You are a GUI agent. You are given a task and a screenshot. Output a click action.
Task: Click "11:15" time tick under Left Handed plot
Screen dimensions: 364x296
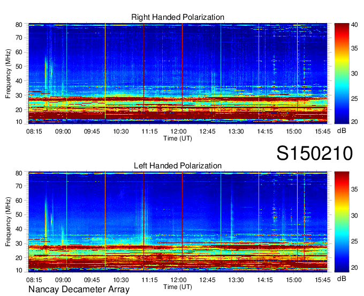pyautogui.click(x=149, y=280)
